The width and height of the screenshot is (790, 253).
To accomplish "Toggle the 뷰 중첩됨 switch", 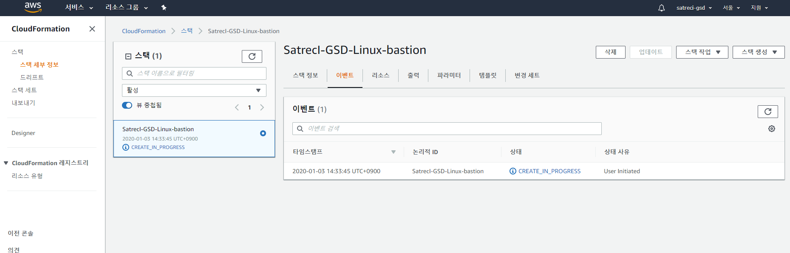I will [127, 105].
